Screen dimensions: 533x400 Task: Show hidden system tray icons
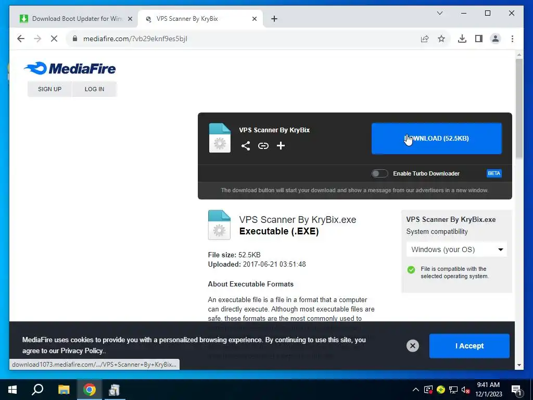pos(416,390)
